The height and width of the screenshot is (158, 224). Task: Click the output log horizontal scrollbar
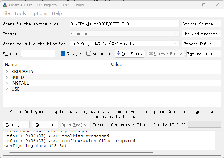81,152
